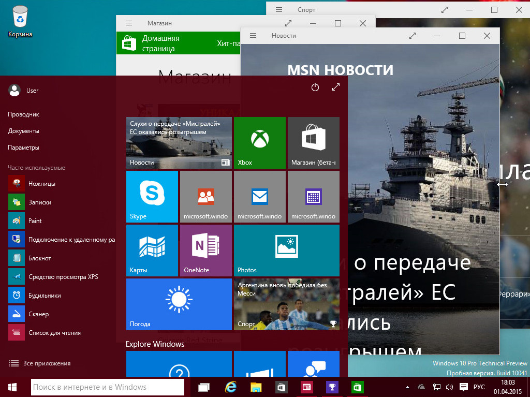Viewport: 530px width, 397px height.
Task: Open the Xbox tile
Action: (260, 143)
